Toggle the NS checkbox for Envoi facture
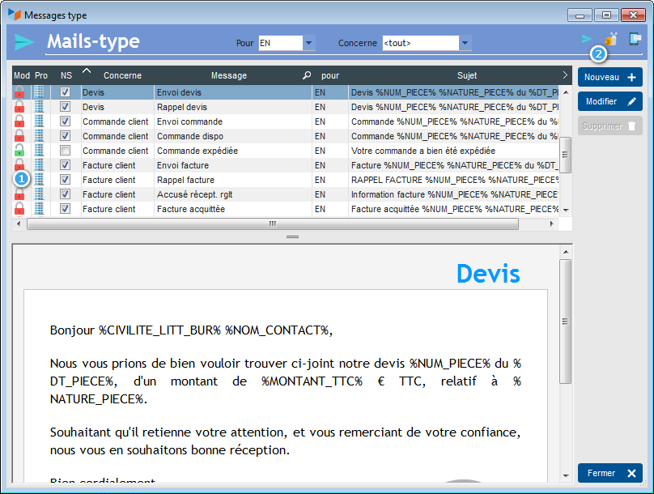 click(66, 165)
